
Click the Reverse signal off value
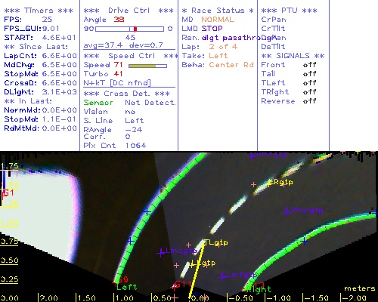[x=309, y=101]
